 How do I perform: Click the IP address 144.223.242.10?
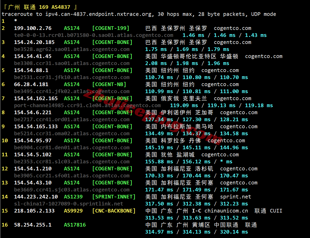(x=36, y=197)
